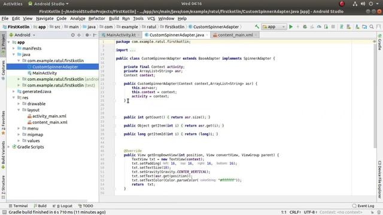Expand the folded import block
The image size is (383, 215).
tap(133, 50)
